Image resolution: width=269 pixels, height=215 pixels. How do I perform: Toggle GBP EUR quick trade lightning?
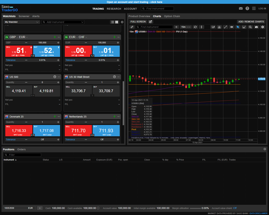[x=55, y=37]
